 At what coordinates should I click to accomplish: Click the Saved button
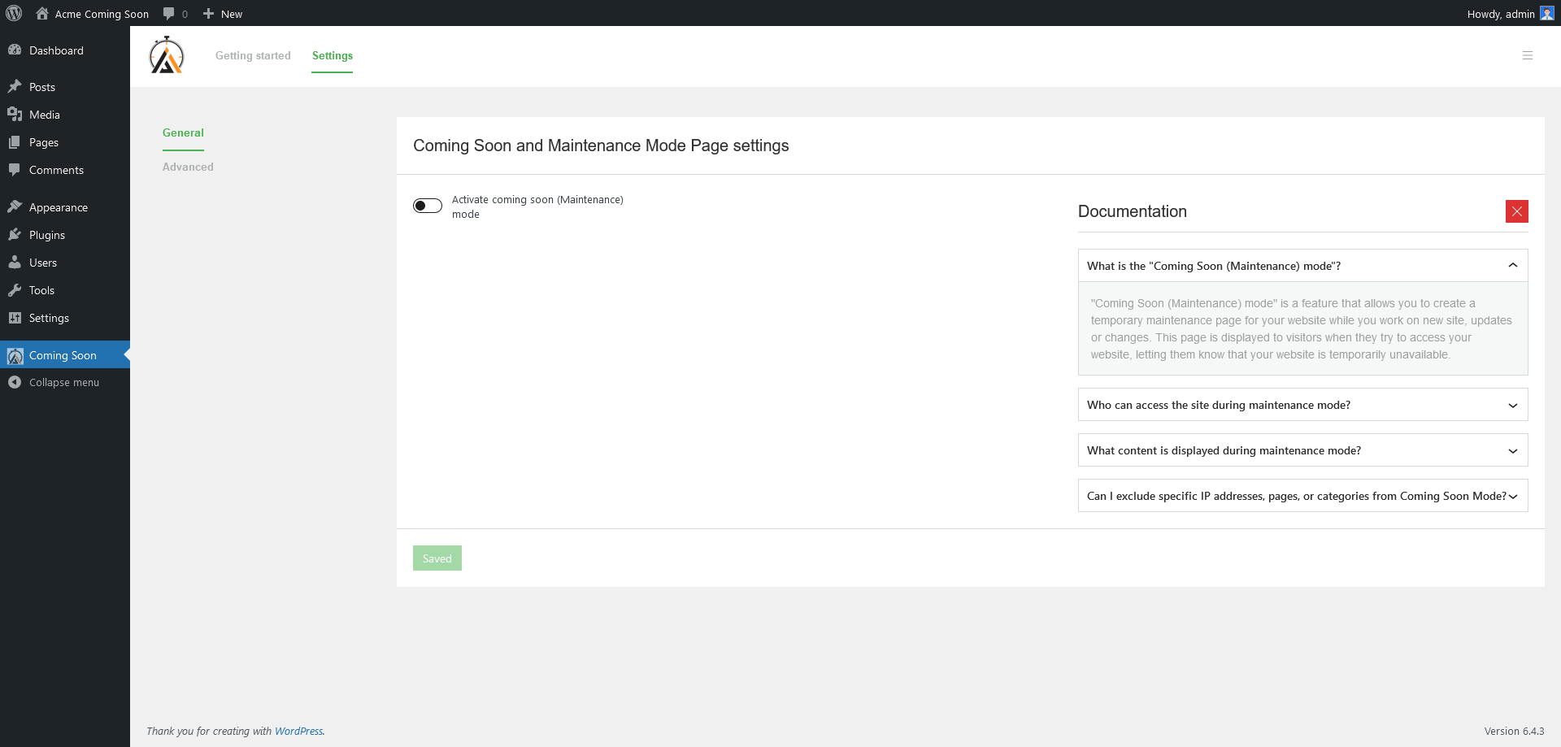(437, 558)
